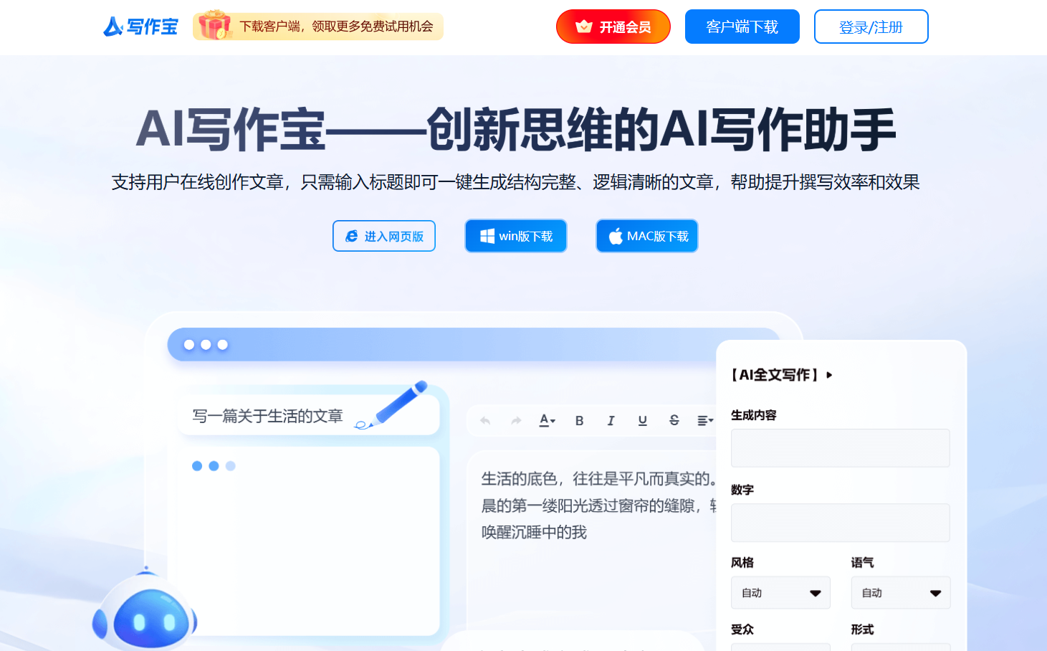
Task: Click the 登录/注册 link
Action: tap(870, 27)
